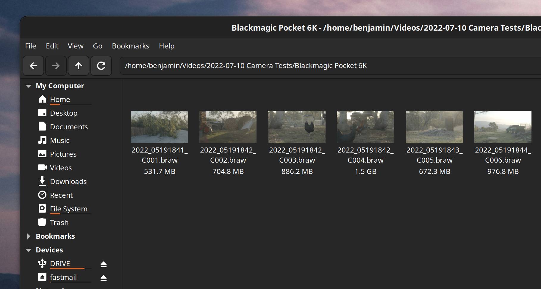Click the 672.3 MB size label
The image size is (541, 289).
click(x=434, y=172)
